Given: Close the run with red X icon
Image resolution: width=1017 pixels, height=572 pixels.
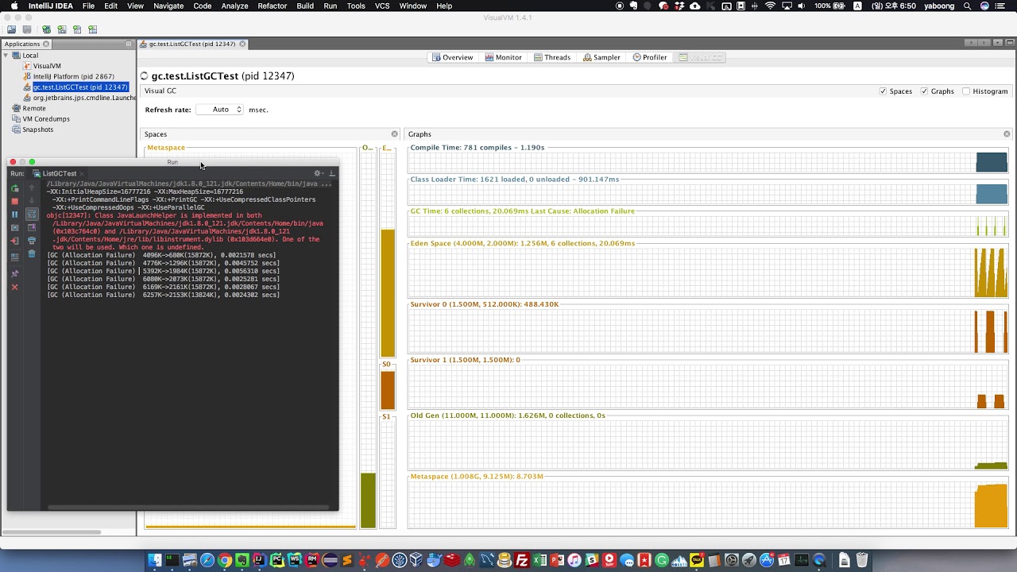Looking at the screenshot, I should (14, 287).
